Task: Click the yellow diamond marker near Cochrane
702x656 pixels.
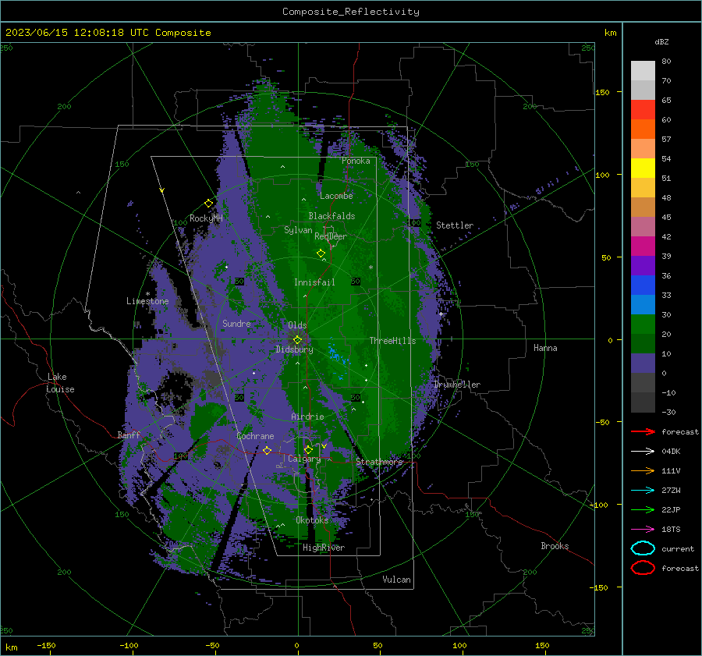Action: (x=268, y=450)
